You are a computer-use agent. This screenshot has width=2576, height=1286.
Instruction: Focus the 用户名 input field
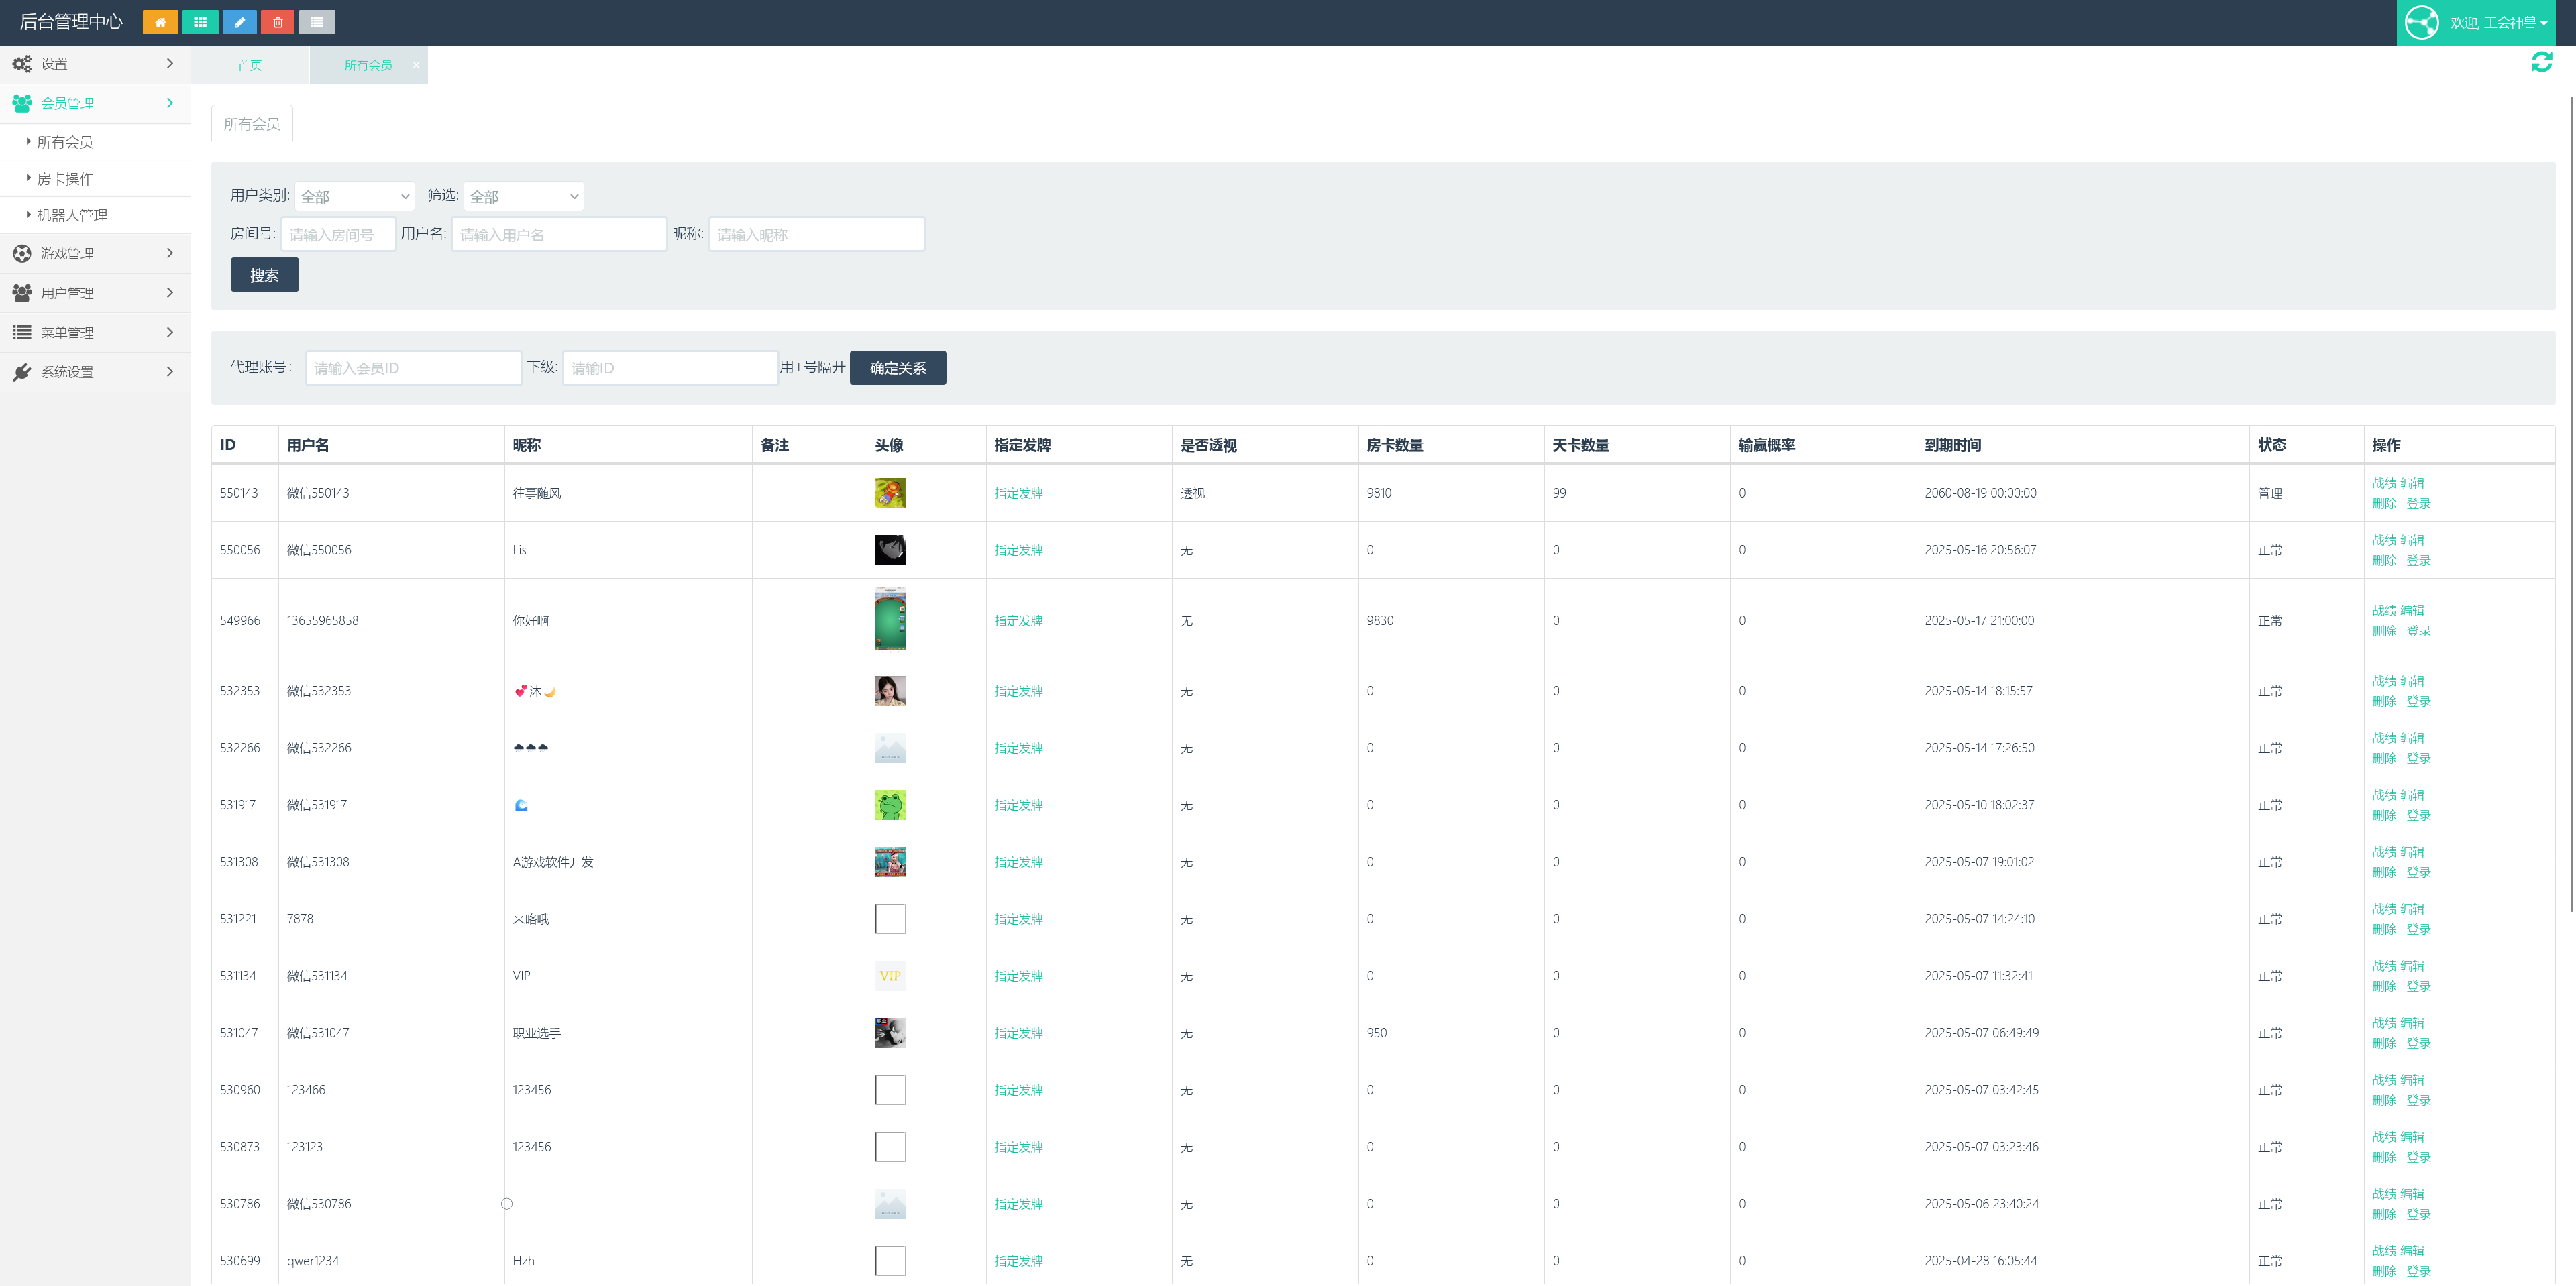tap(558, 235)
